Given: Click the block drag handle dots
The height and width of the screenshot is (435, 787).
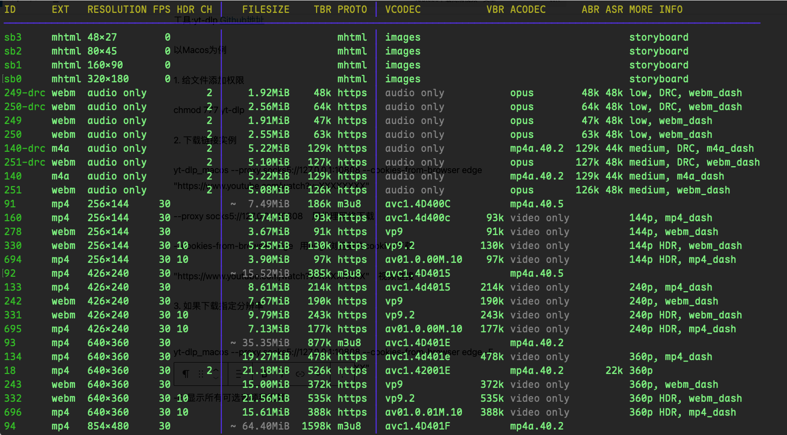Looking at the screenshot, I should [x=201, y=374].
